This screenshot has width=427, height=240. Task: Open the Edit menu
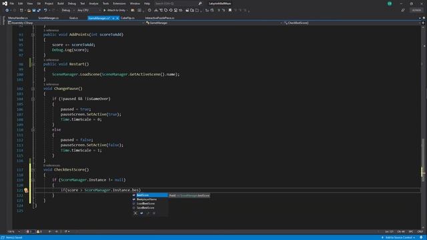coord(21,3)
